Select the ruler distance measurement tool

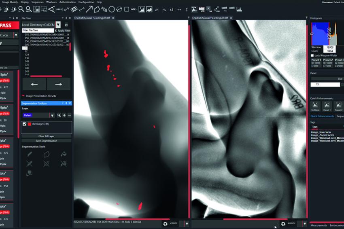tap(59, 9)
